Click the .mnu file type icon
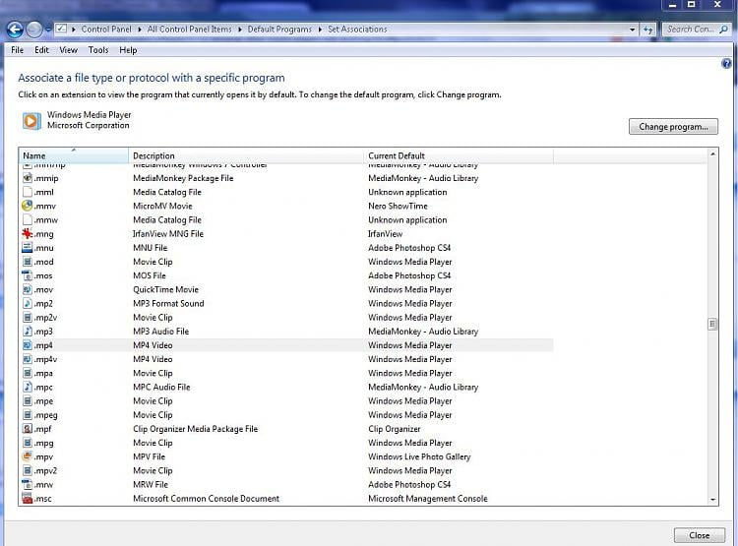 pos(28,248)
